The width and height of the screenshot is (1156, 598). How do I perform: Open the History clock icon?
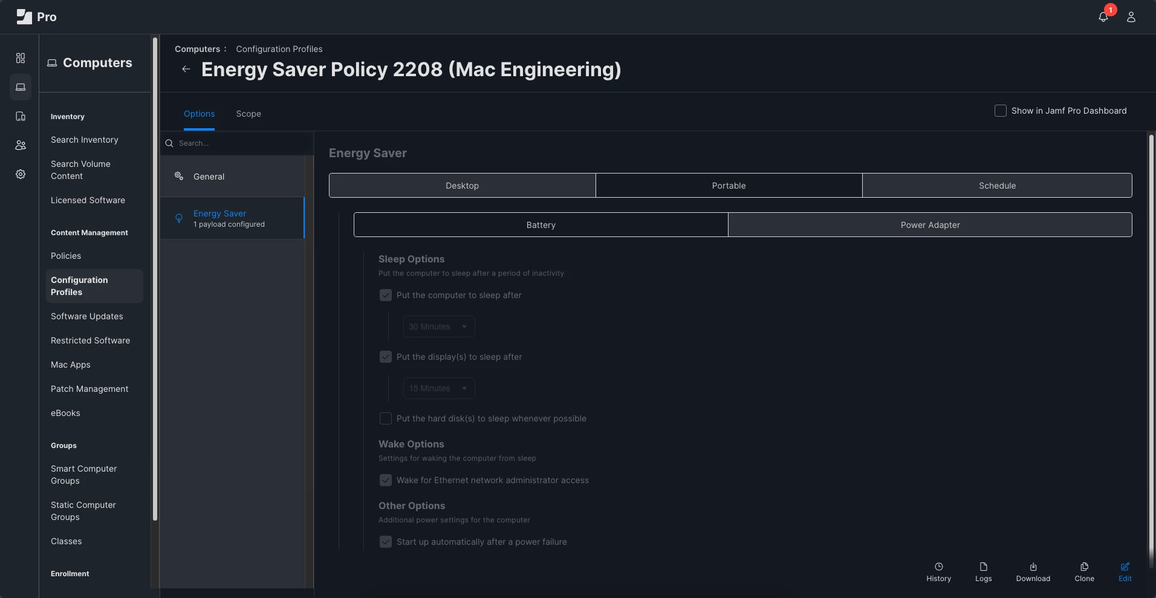pyautogui.click(x=939, y=567)
